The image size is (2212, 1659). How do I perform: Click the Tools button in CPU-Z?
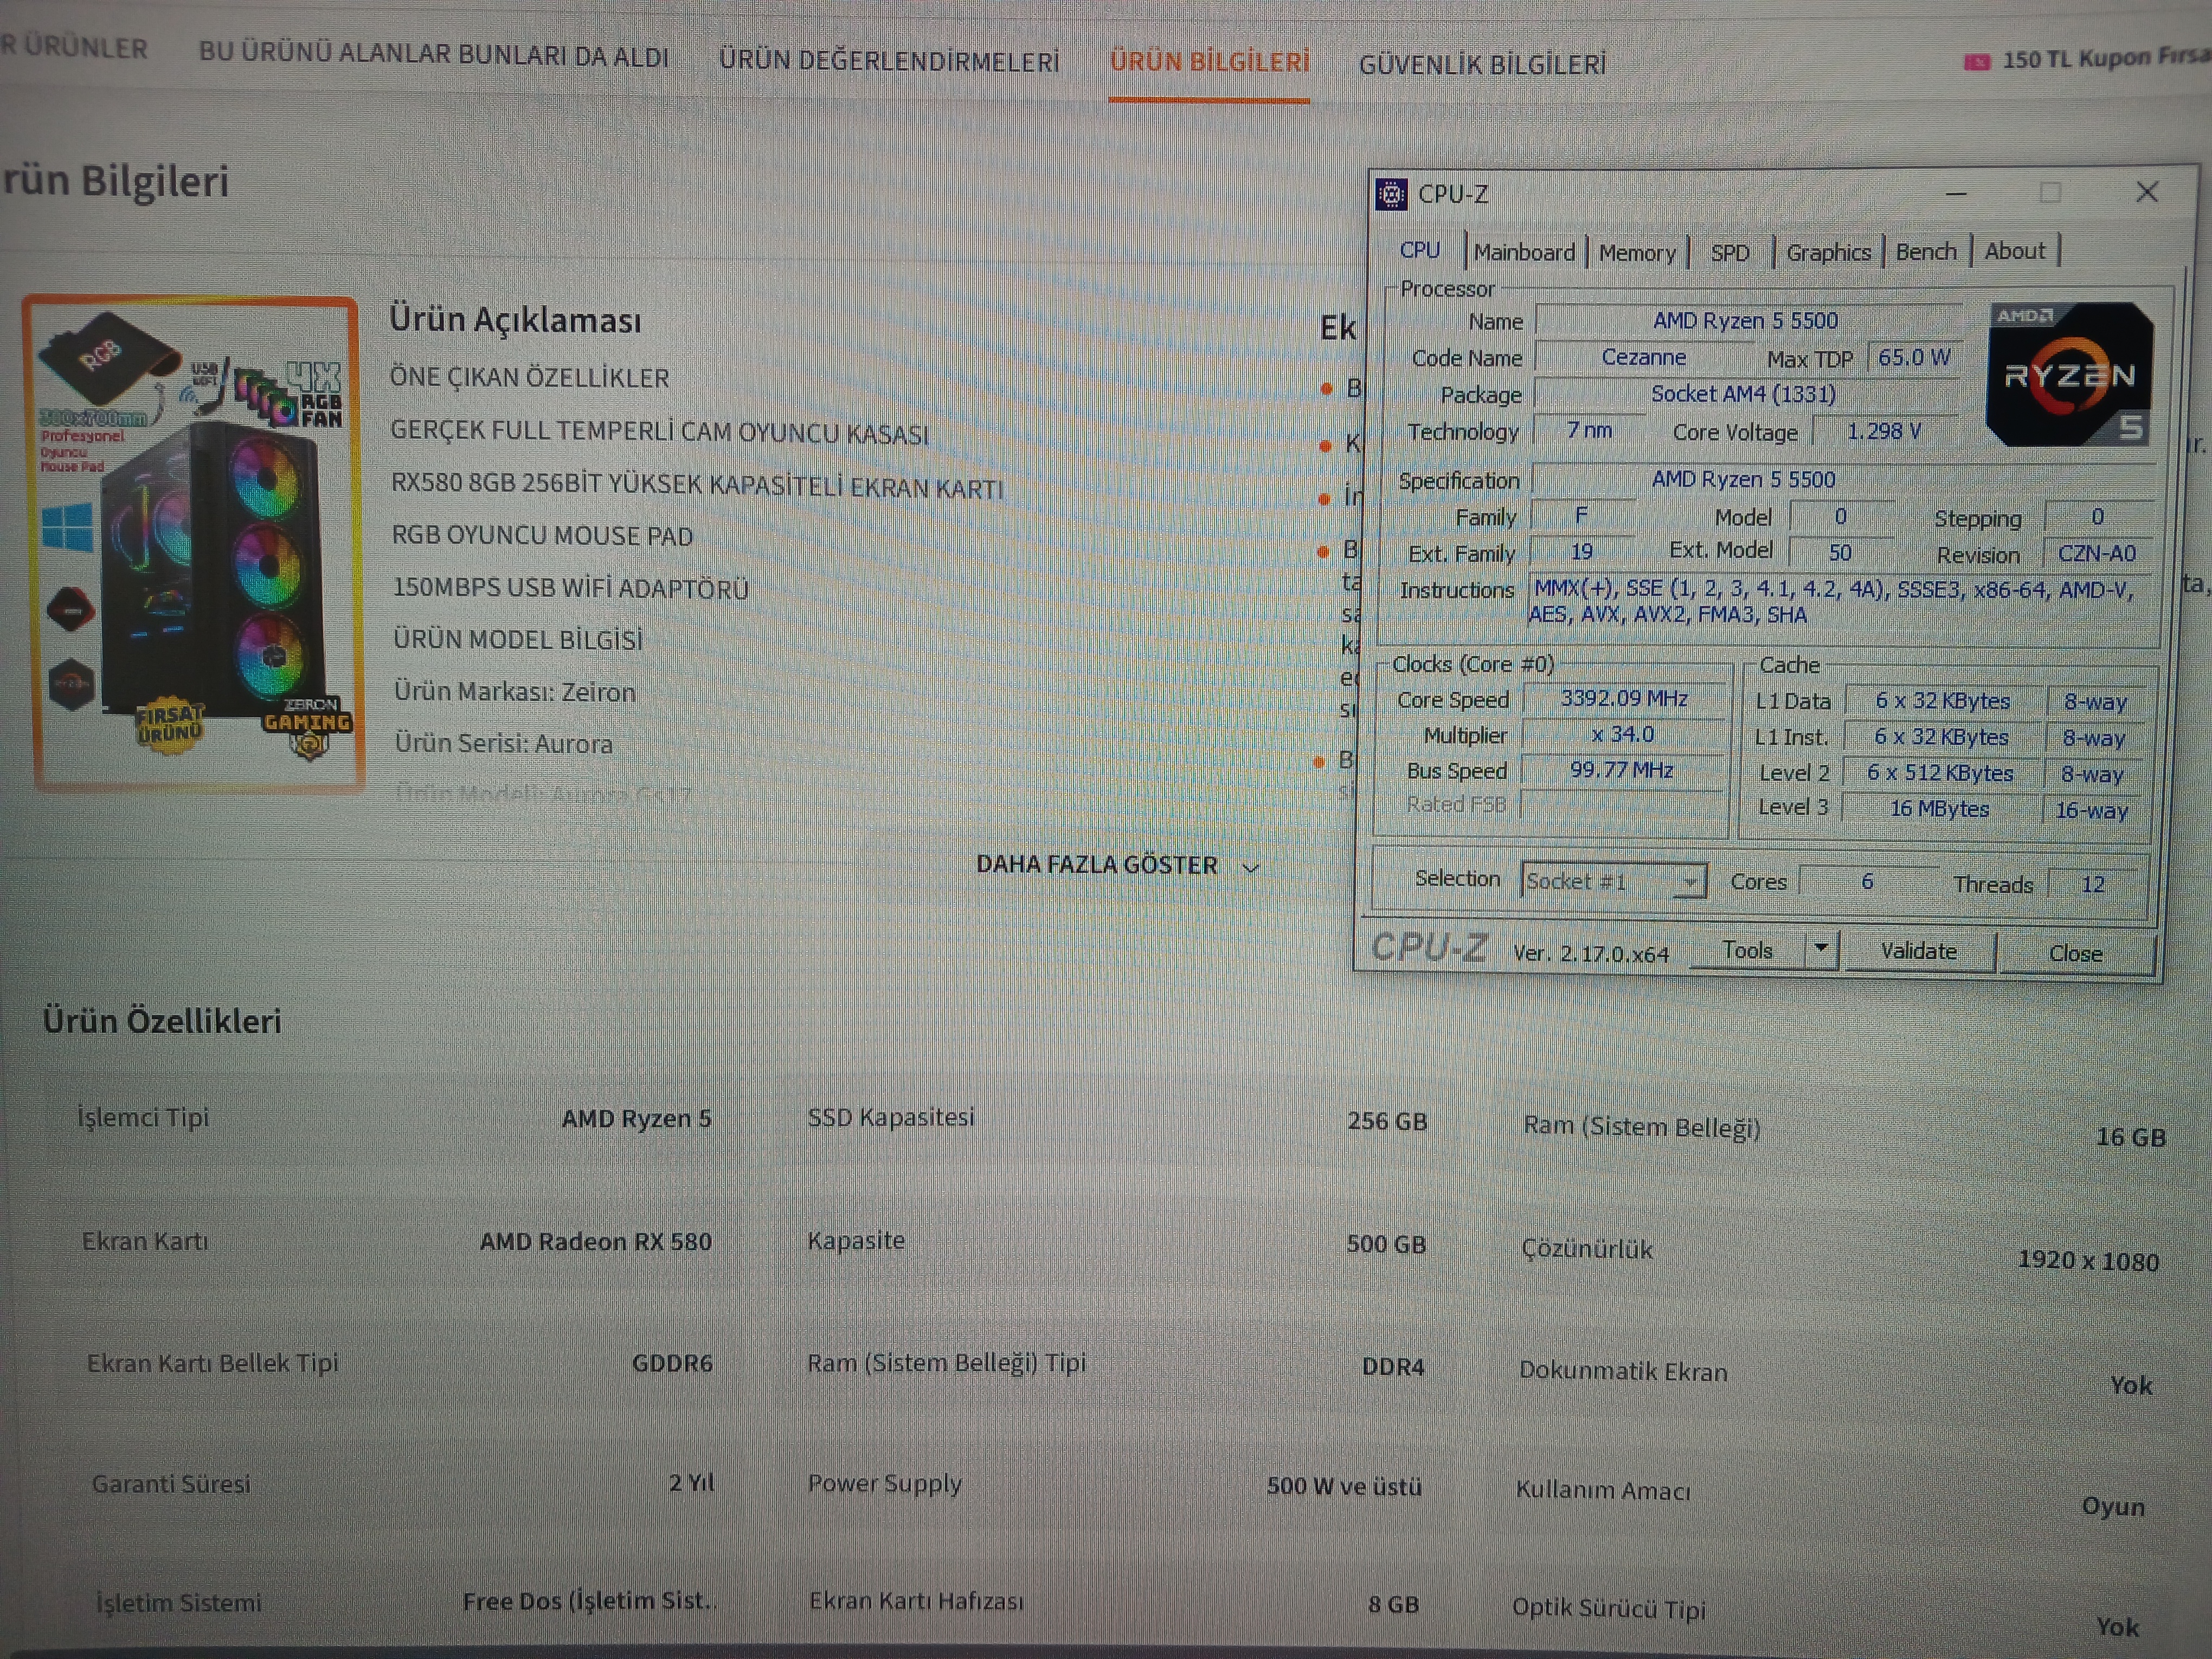tap(1748, 950)
